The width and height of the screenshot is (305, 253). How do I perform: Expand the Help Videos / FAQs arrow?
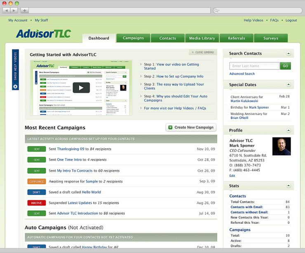(141, 108)
